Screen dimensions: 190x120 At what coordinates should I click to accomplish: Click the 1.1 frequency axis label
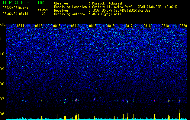pos(2,39)
